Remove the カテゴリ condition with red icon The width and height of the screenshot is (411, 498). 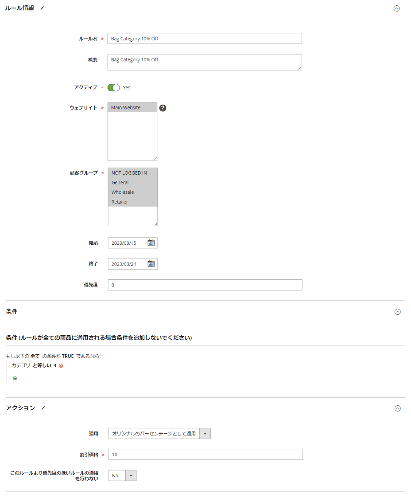[x=61, y=366]
